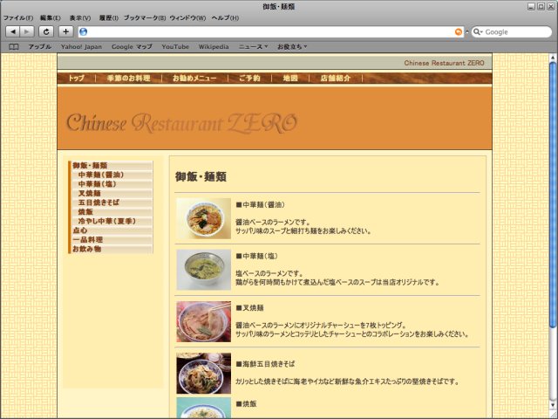This screenshot has width=558, height=419.
Task: Open the Google マップ bookmark
Action: (132, 46)
